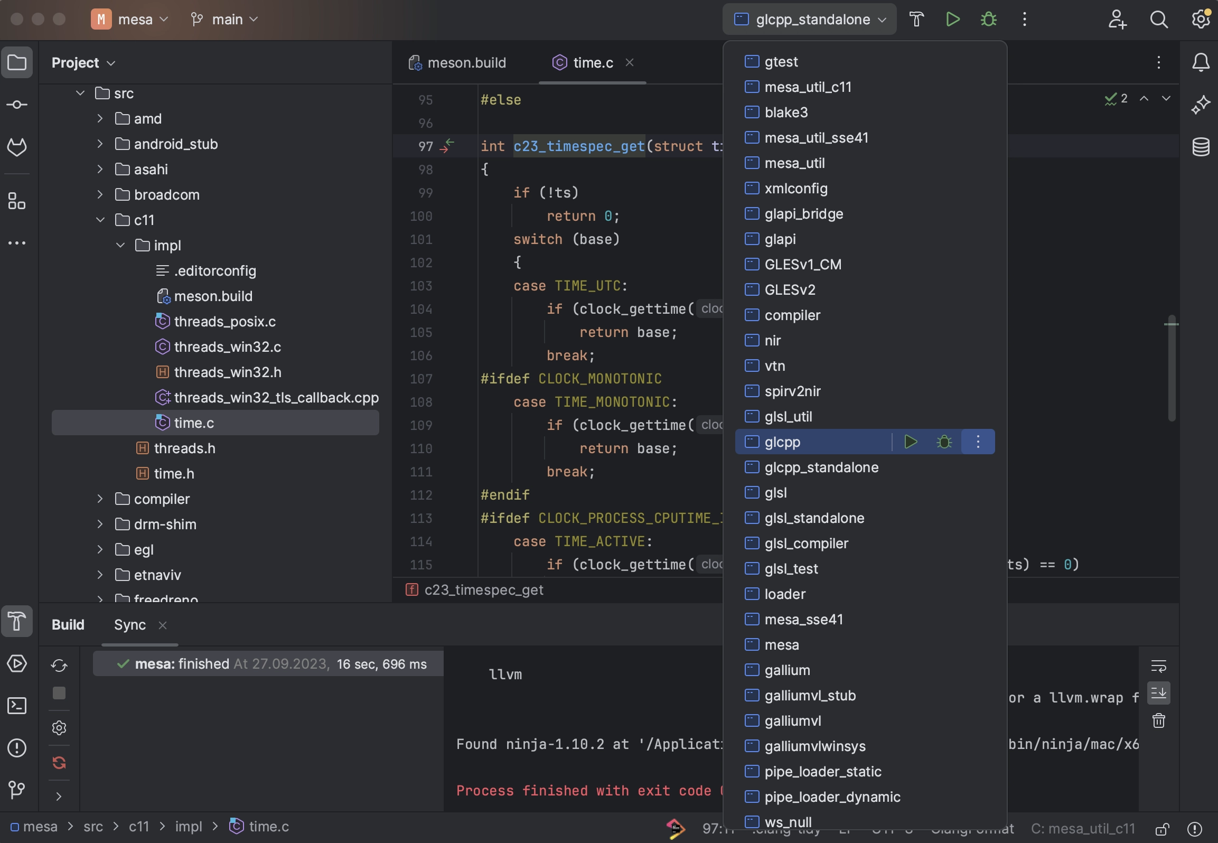Open the Notifications bell icon
The height and width of the screenshot is (843, 1218).
(x=1201, y=63)
